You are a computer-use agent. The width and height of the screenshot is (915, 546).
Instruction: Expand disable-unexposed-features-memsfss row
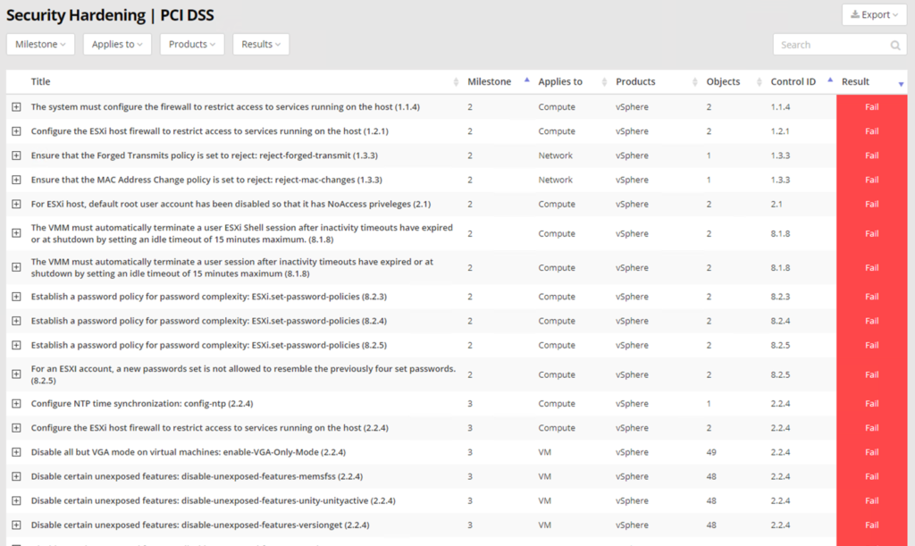(x=16, y=476)
